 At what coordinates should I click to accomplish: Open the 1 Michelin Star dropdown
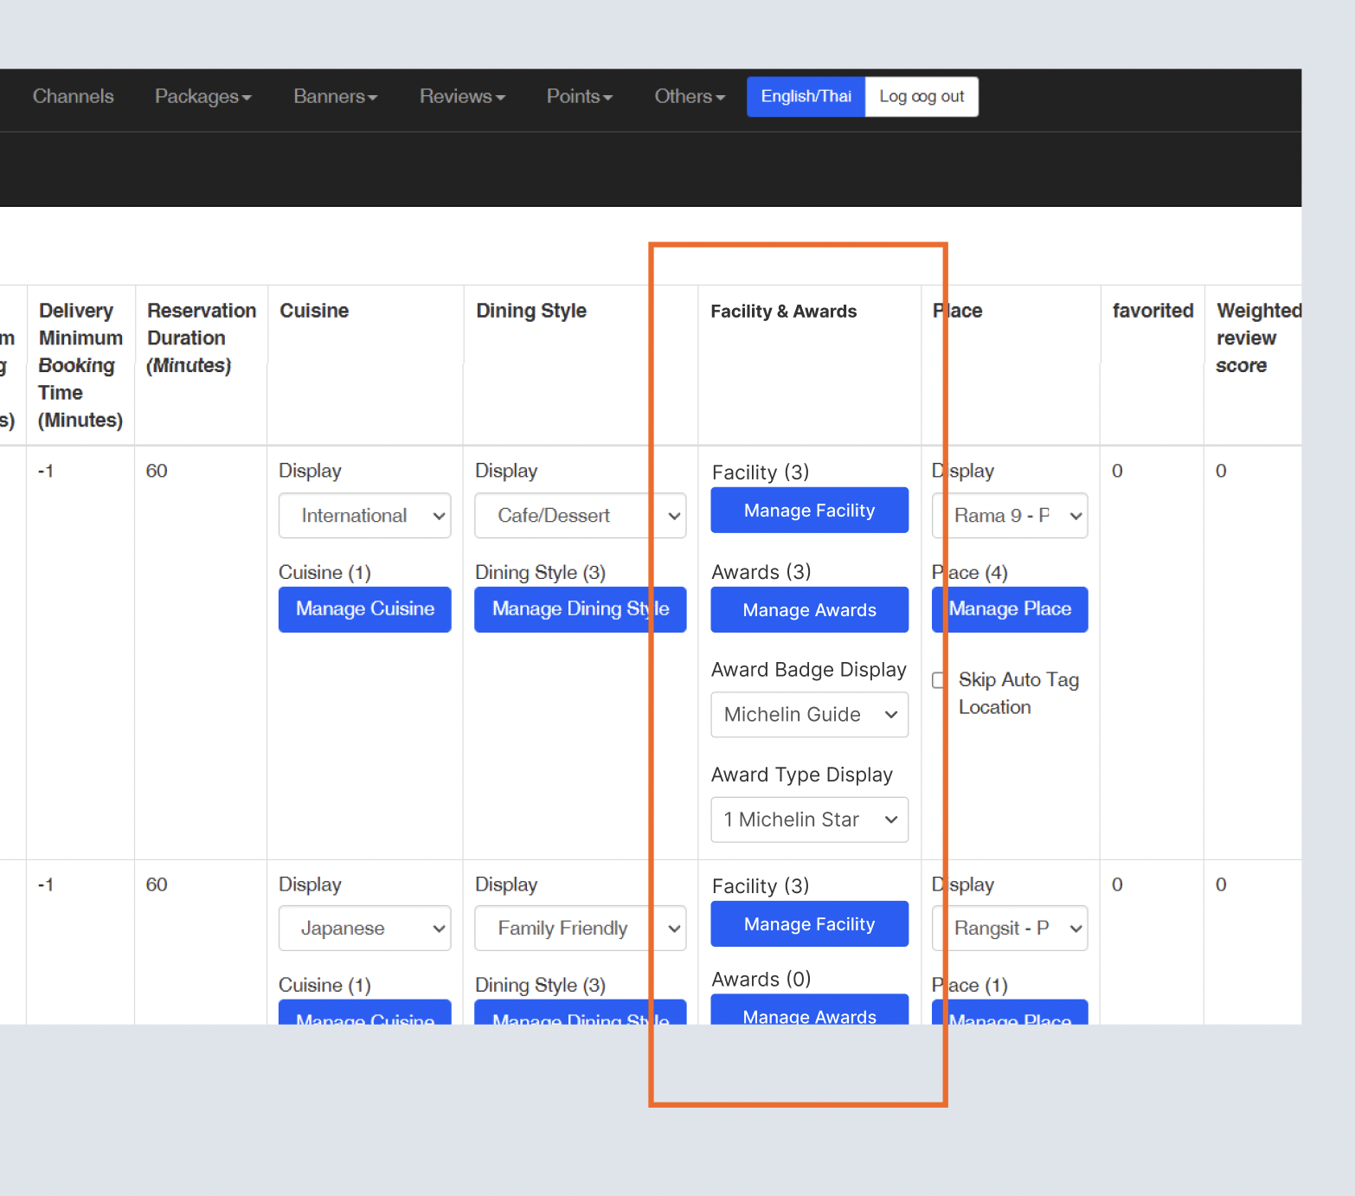click(x=809, y=820)
